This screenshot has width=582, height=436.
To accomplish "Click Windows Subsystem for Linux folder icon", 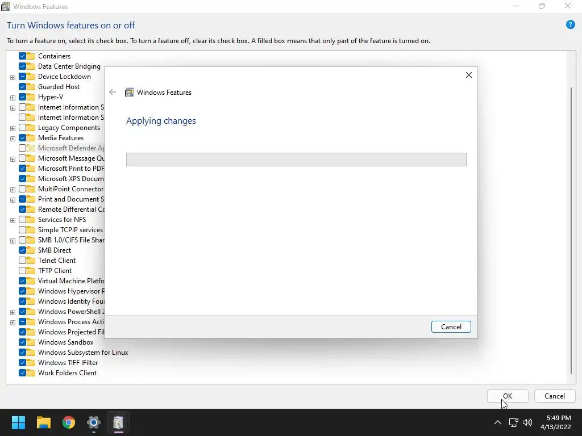I will (31, 353).
